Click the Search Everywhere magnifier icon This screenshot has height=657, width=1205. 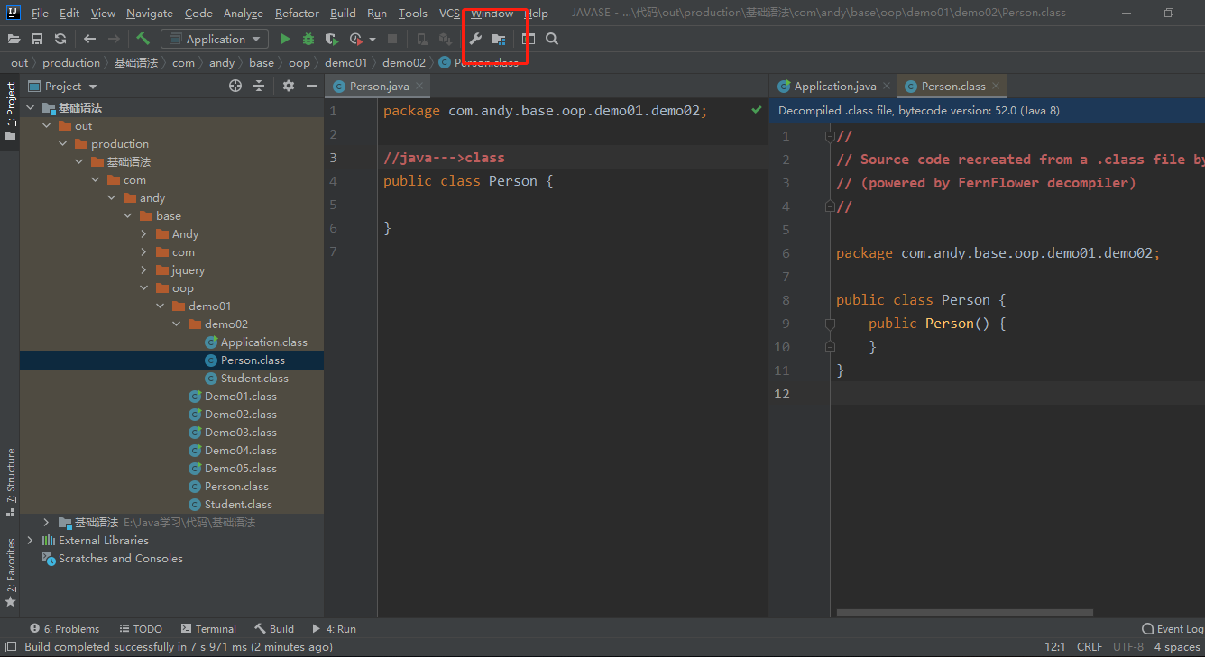[552, 39]
